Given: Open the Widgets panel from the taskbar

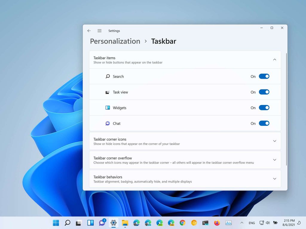Looking at the screenshot, I should (x=90, y=223).
